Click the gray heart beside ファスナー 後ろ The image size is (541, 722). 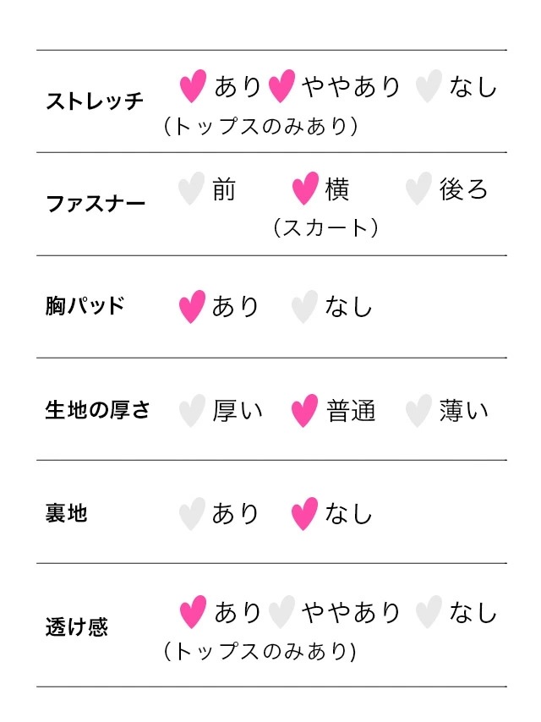pyautogui.click(x=418, y=189)
